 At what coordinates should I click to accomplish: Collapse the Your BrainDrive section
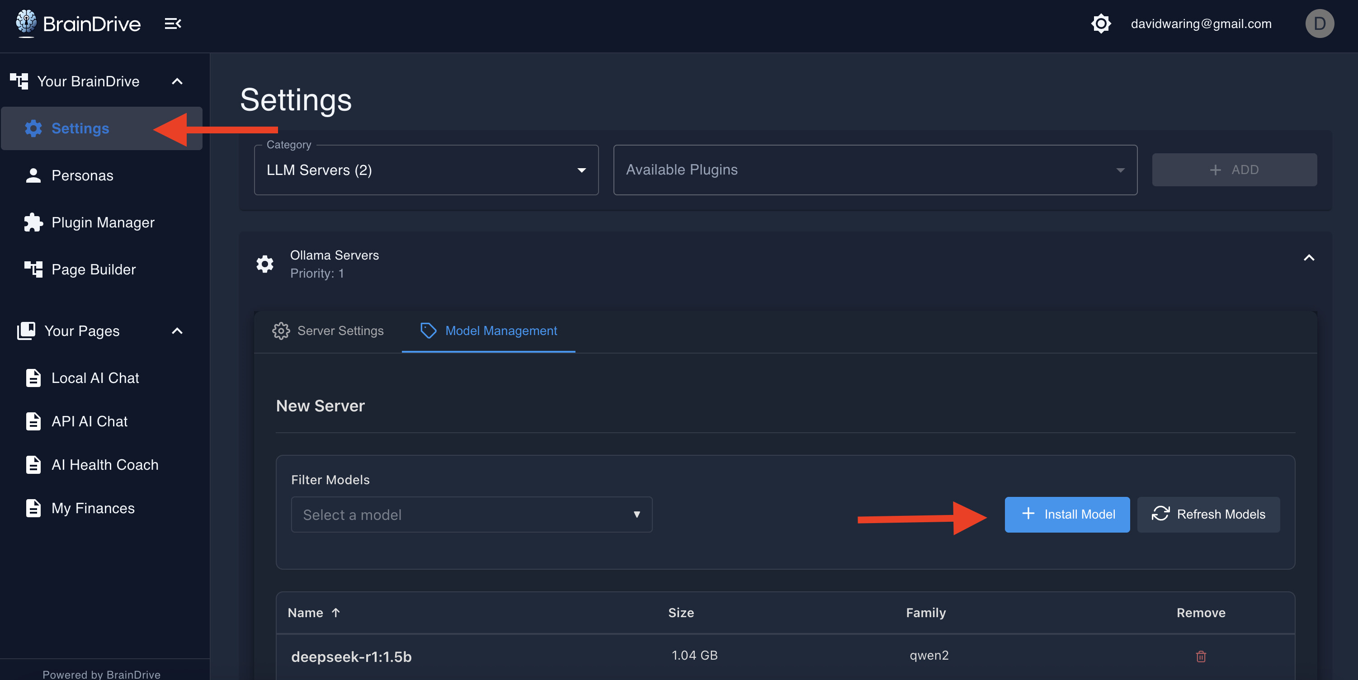tap(177, 81)
